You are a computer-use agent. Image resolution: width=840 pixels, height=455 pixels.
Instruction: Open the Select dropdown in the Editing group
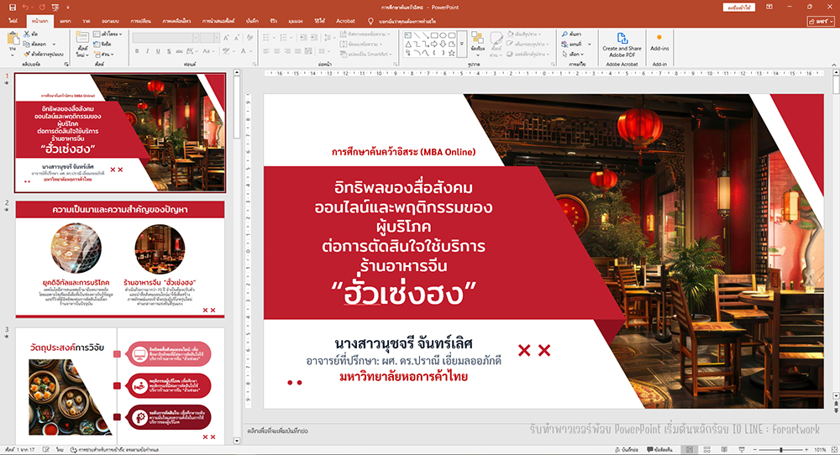(x=573, y=54)
